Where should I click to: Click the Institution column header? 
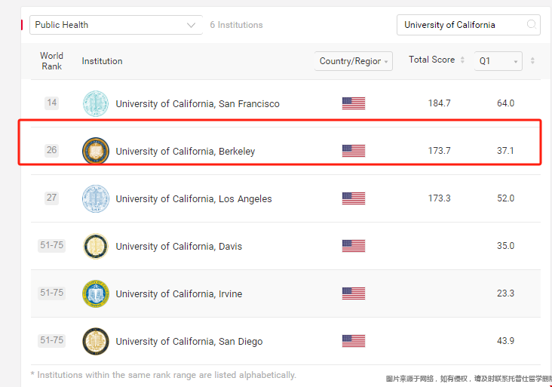102,61
